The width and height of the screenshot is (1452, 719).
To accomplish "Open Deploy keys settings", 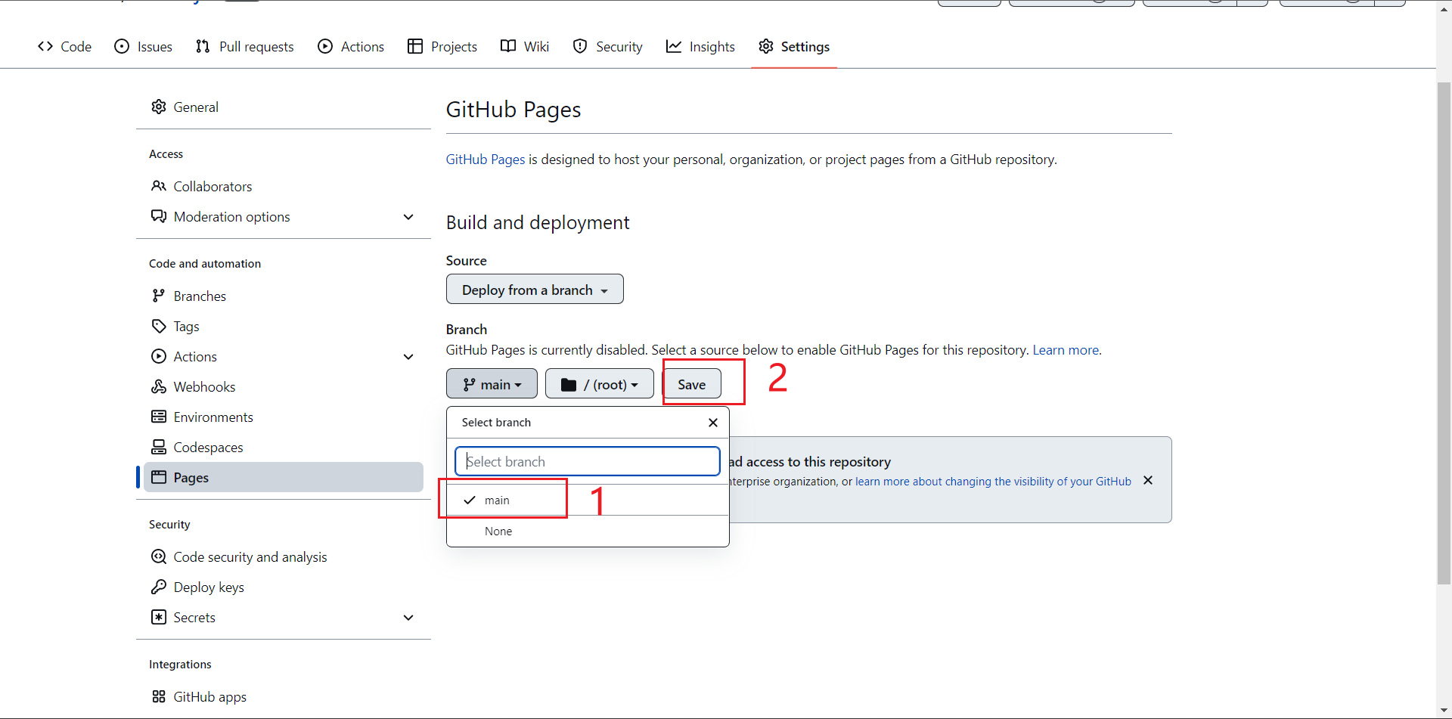I will pos(284,587).
